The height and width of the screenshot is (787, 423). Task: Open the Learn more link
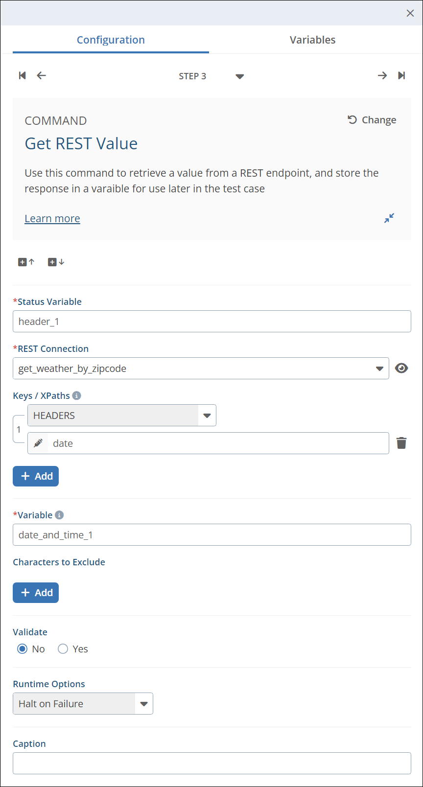pyautogui.click(x=52, y=219)
